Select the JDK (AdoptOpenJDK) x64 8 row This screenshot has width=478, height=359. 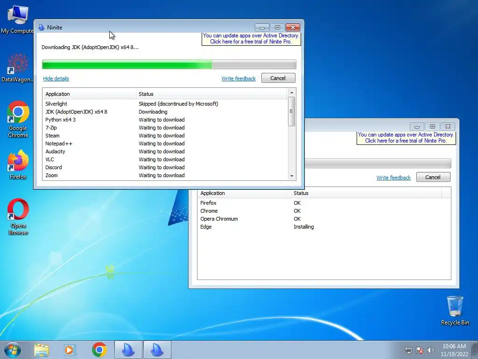pos(165,112)
